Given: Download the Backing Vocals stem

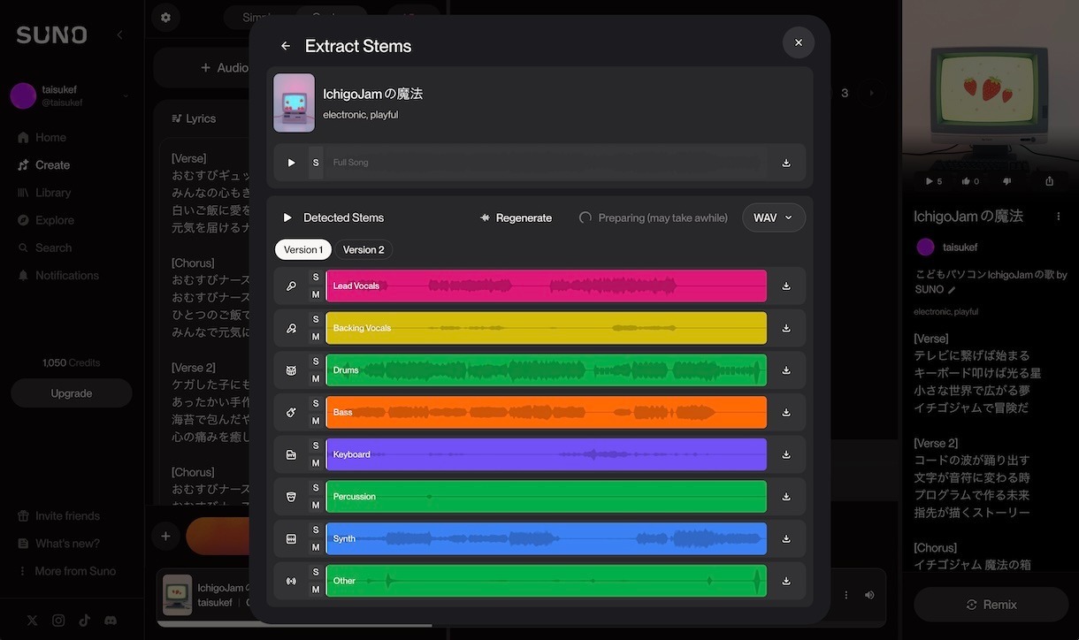Looking at the screenshot, I should pyautogui.click(x=786, y=328).
